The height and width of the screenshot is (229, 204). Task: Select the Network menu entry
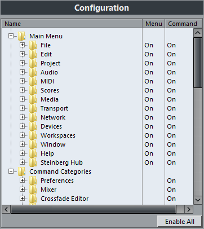(53, 117)
